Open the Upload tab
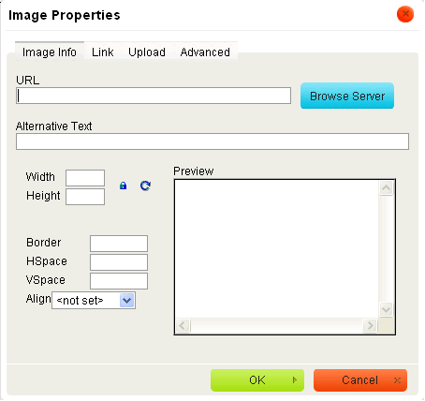 [147, 52]
